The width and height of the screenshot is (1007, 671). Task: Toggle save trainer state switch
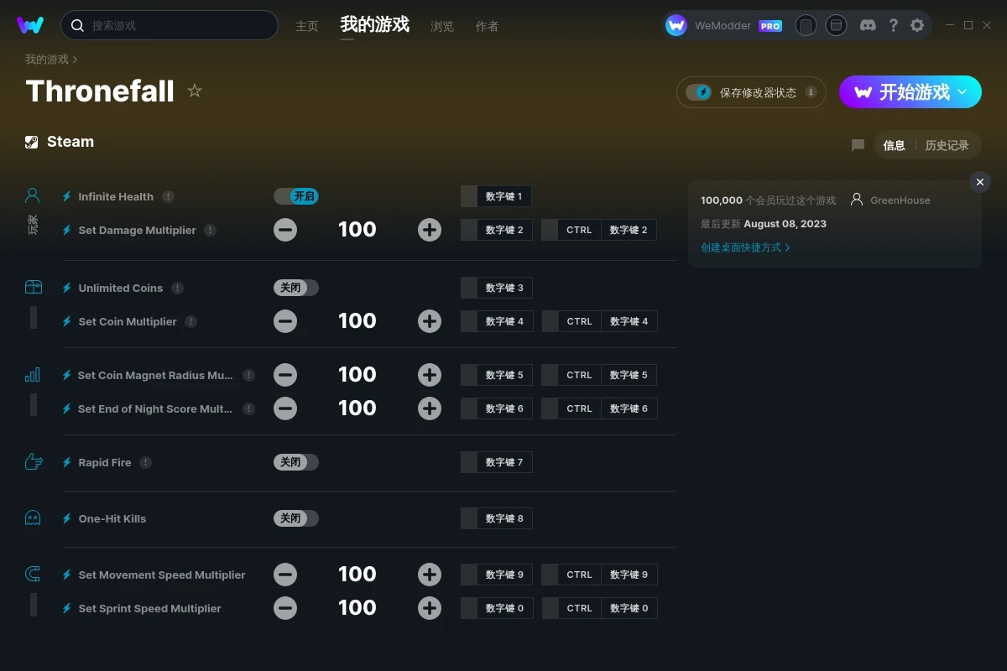[698, 92]
